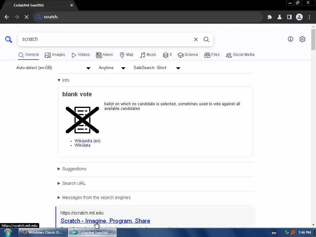
Task: Click the https://scratch.mit.edu result URL
Action: [82, 213]
